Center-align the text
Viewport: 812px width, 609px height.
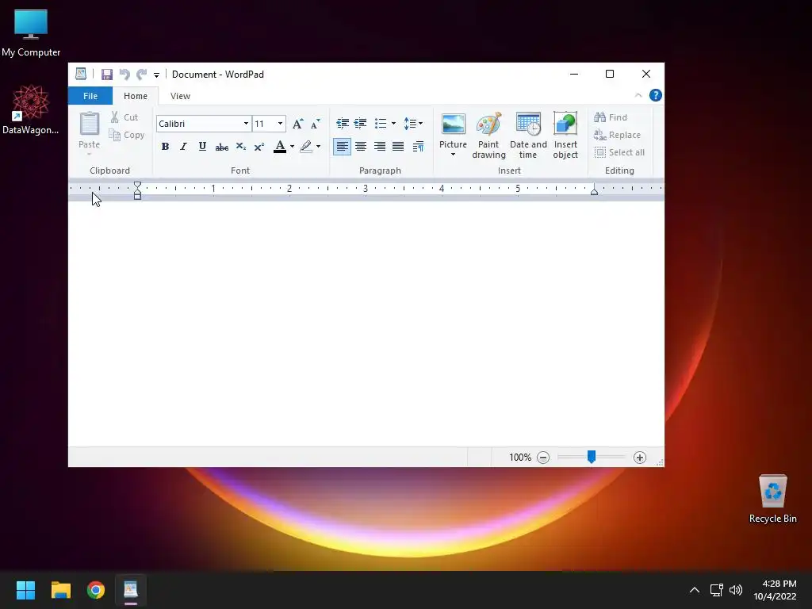pos(361,147)
